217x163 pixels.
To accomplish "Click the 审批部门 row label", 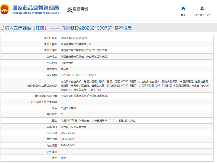I will (x=52, y=127).
